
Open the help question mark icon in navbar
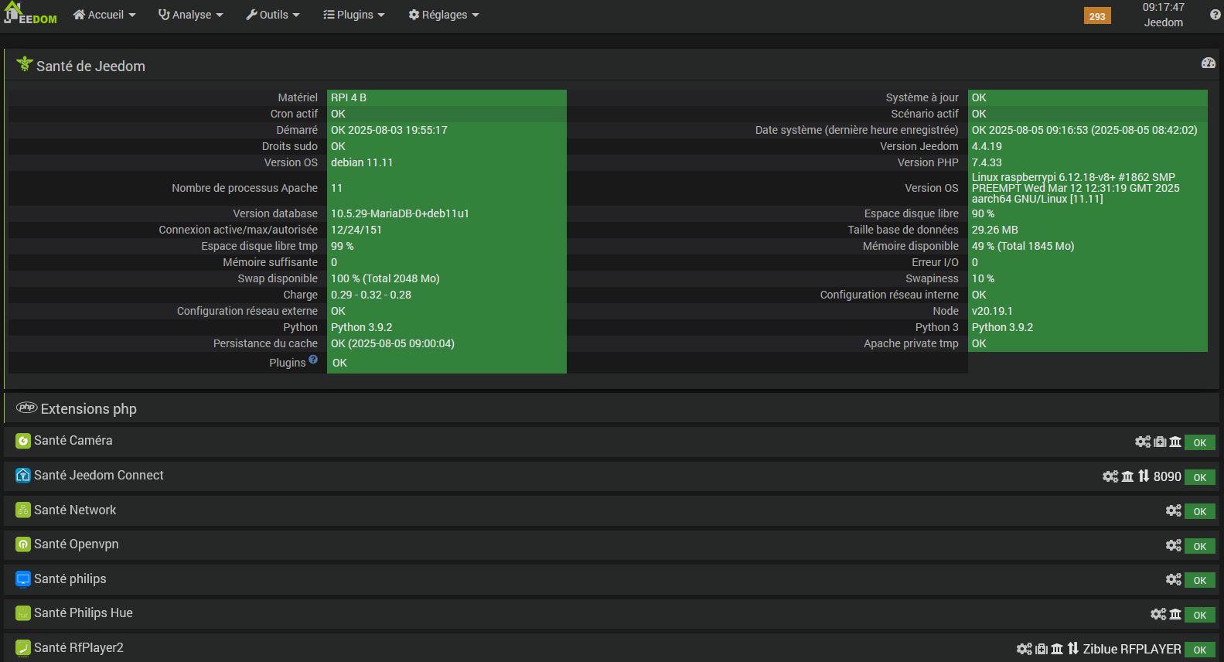[x=1215, y=15]
